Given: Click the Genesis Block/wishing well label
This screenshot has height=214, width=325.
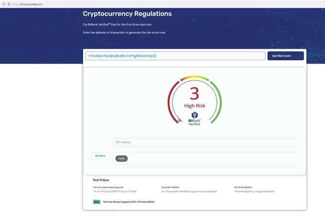Looking at the screenshot, I should pyautogui.click(x=108, y=187).
